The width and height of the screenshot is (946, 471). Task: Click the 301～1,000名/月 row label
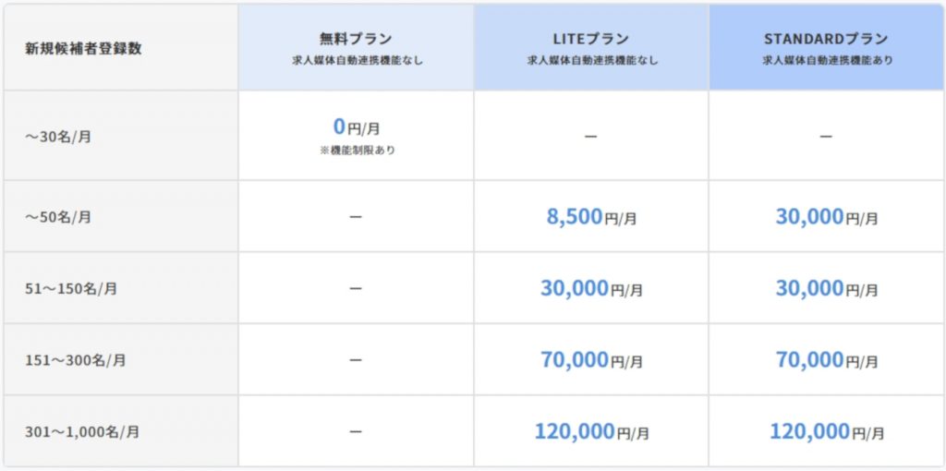click(82, 432)
